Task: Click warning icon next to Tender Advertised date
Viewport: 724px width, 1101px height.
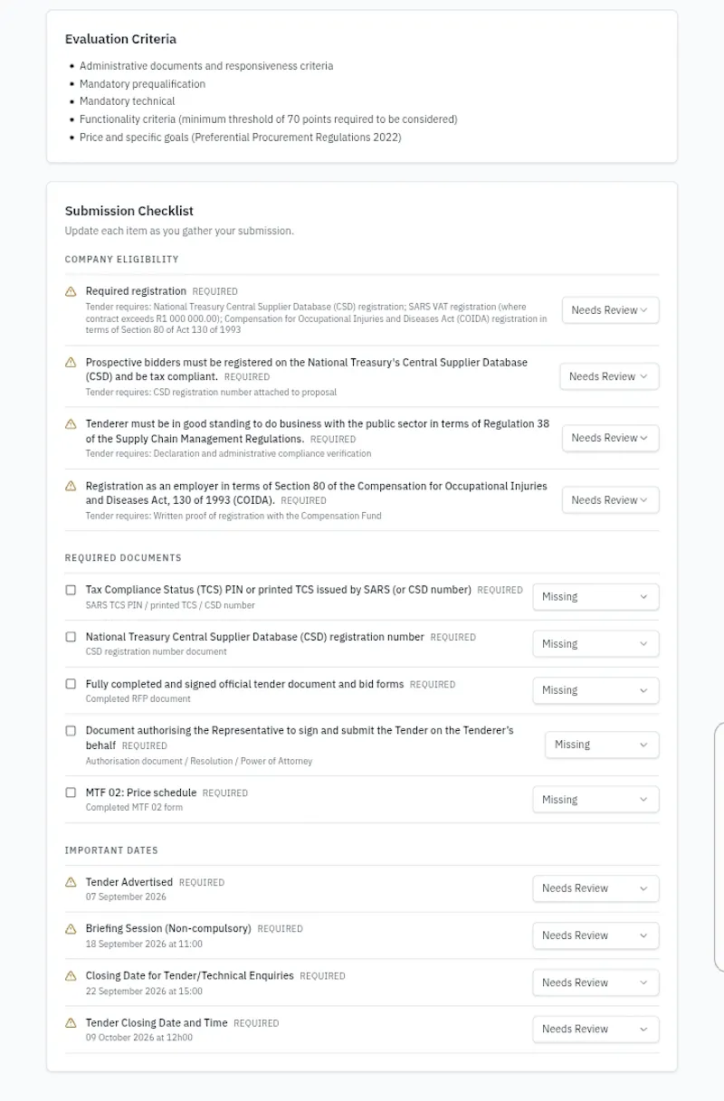Action: coord(71,882)
